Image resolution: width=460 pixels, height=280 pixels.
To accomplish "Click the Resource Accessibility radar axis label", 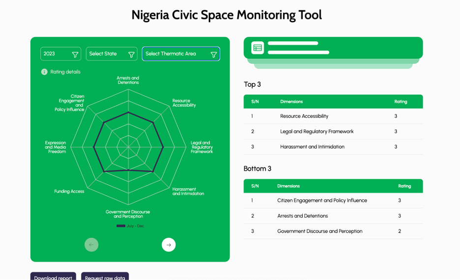I will tap(184, 103).
